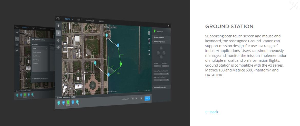
Task: Collapse the Position Adjustment section
Action: 159,41
